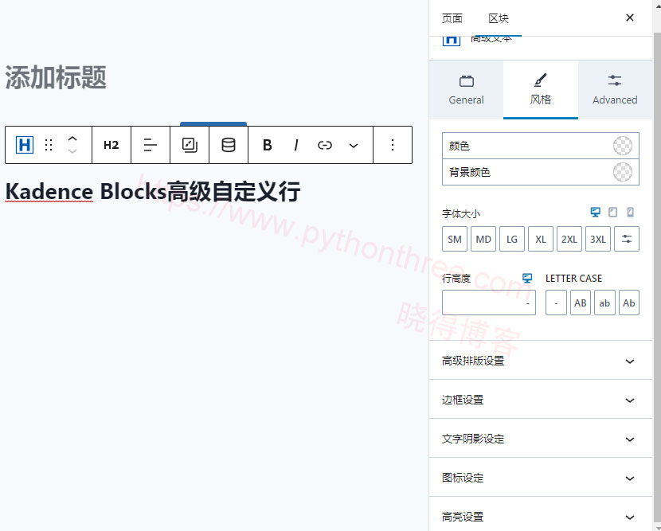Viewport: 661px width, 531px height.
Task: Choose MD font size
Action: [483, 239]
